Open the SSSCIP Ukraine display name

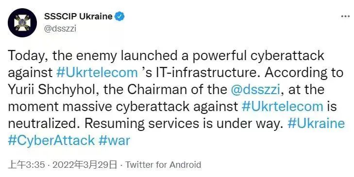[78, 16]
